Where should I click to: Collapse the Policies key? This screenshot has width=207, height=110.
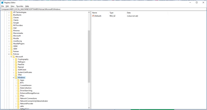9,54
